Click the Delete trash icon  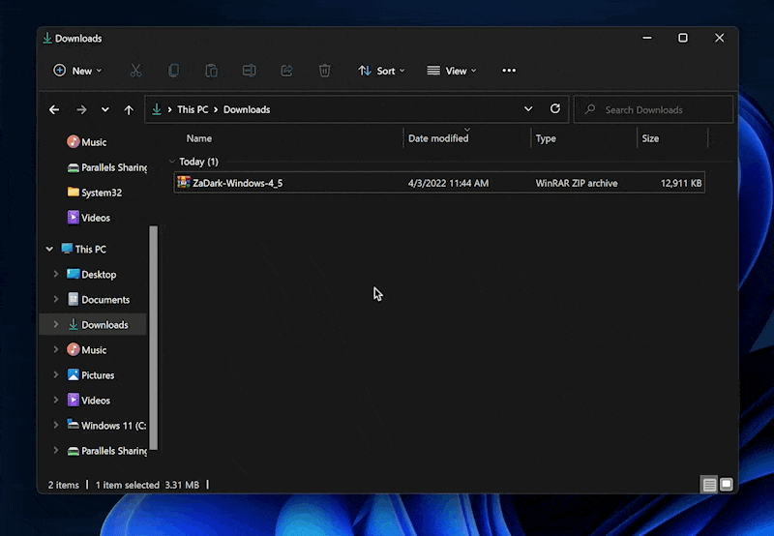click(x=324, y=71)
